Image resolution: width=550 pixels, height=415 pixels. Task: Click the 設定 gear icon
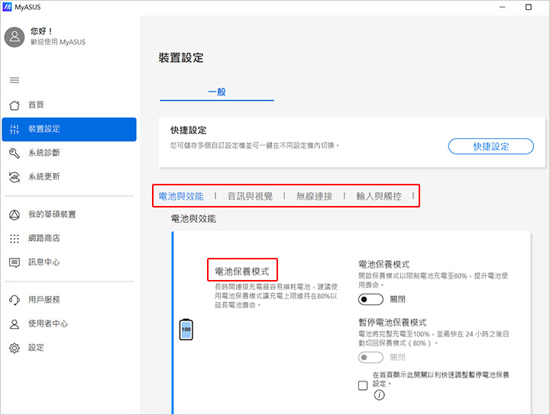[x=15, y=348]
